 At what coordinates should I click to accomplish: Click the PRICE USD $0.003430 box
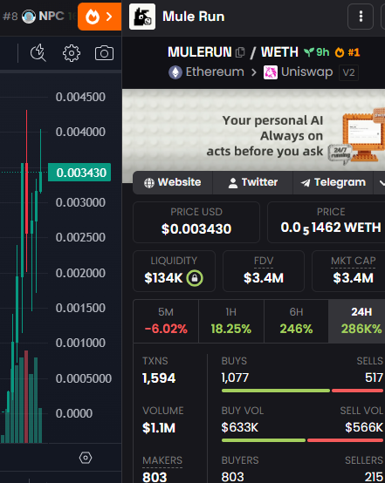(196, 222)
